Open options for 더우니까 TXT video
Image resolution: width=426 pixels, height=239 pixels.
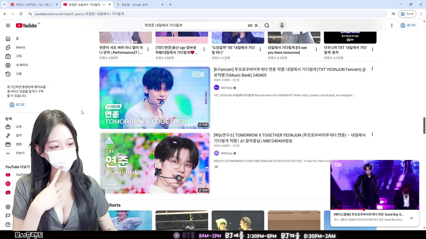tap(372, 49)
